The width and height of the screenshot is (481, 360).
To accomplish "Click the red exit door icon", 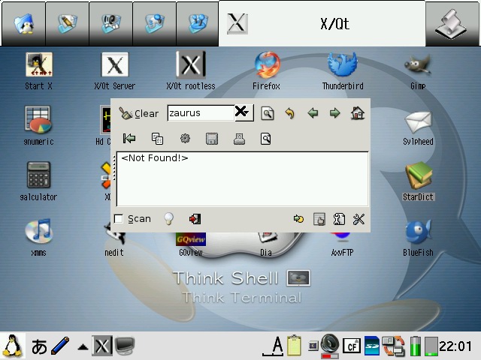I will coord(195,219).
